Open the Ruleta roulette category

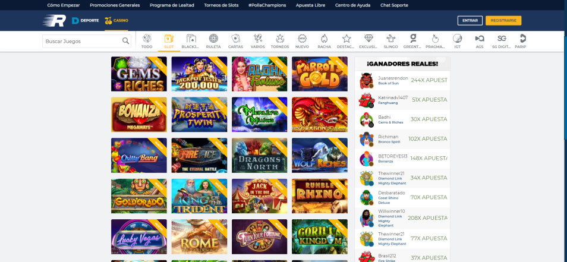(x=213, y=39)
